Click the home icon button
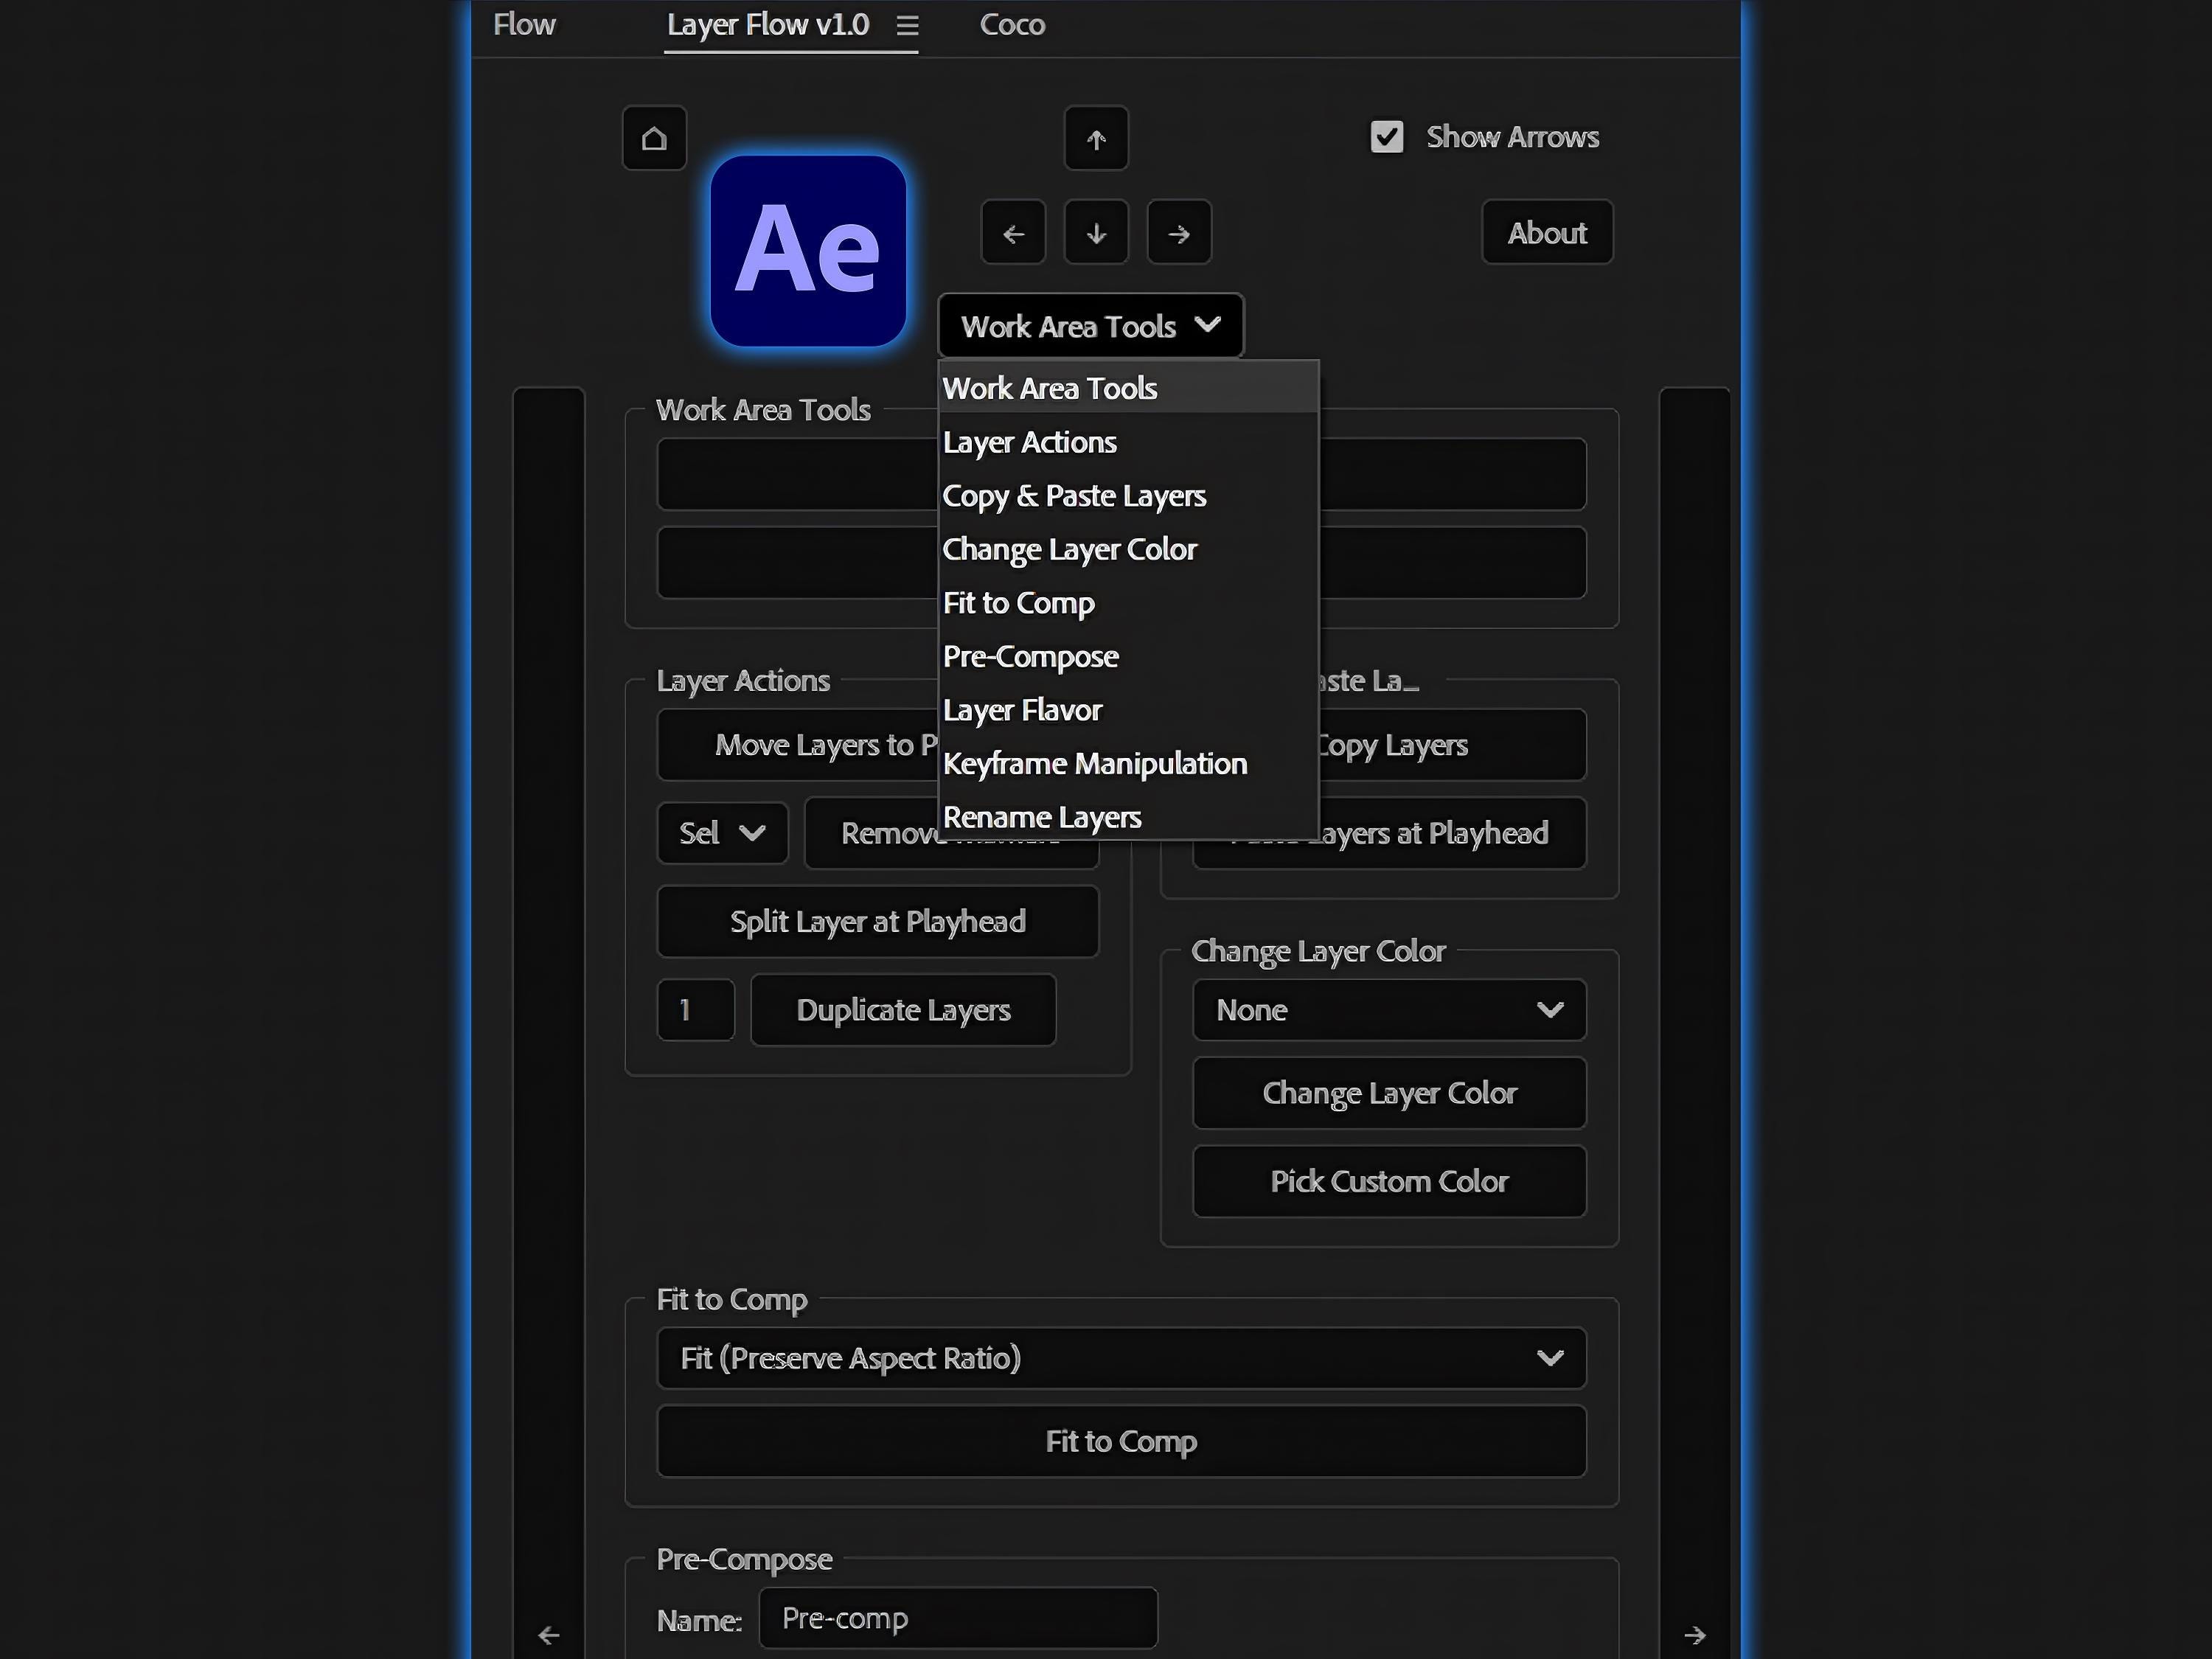This screenshot has height=1659, width=2212. 654,138
